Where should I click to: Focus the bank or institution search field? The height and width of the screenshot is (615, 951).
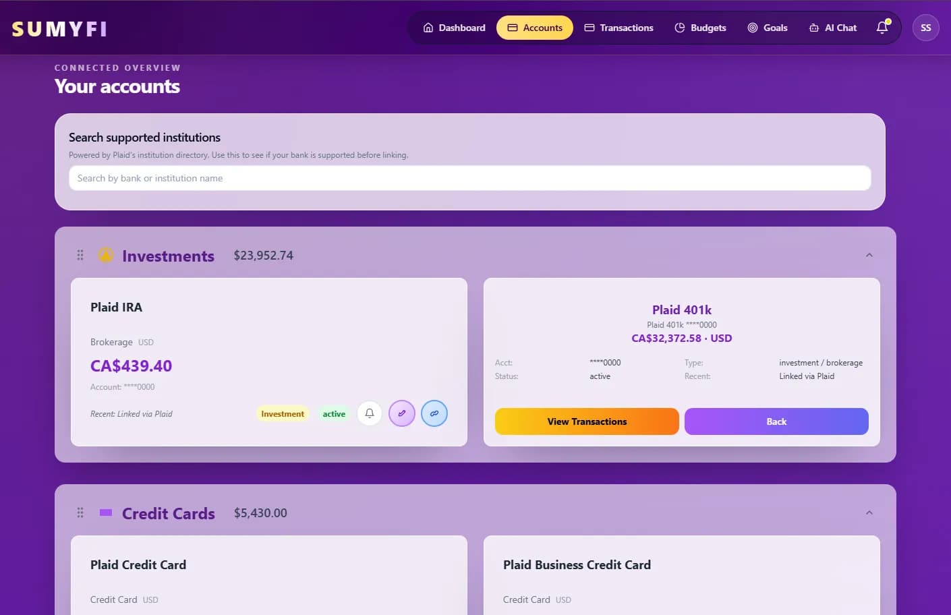tap(470, 178)
